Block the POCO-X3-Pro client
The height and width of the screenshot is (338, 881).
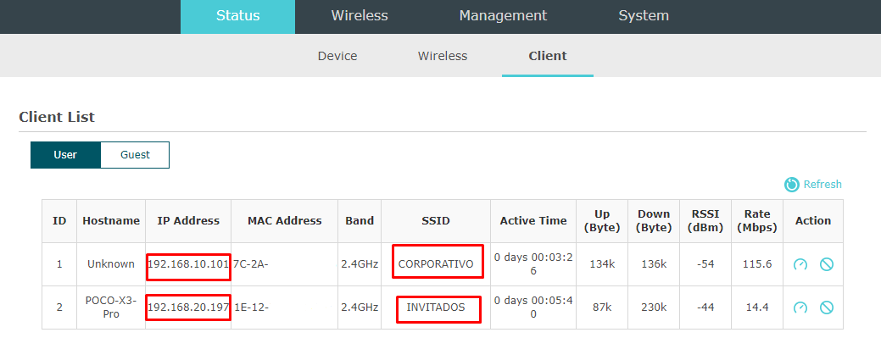(826, 308)
